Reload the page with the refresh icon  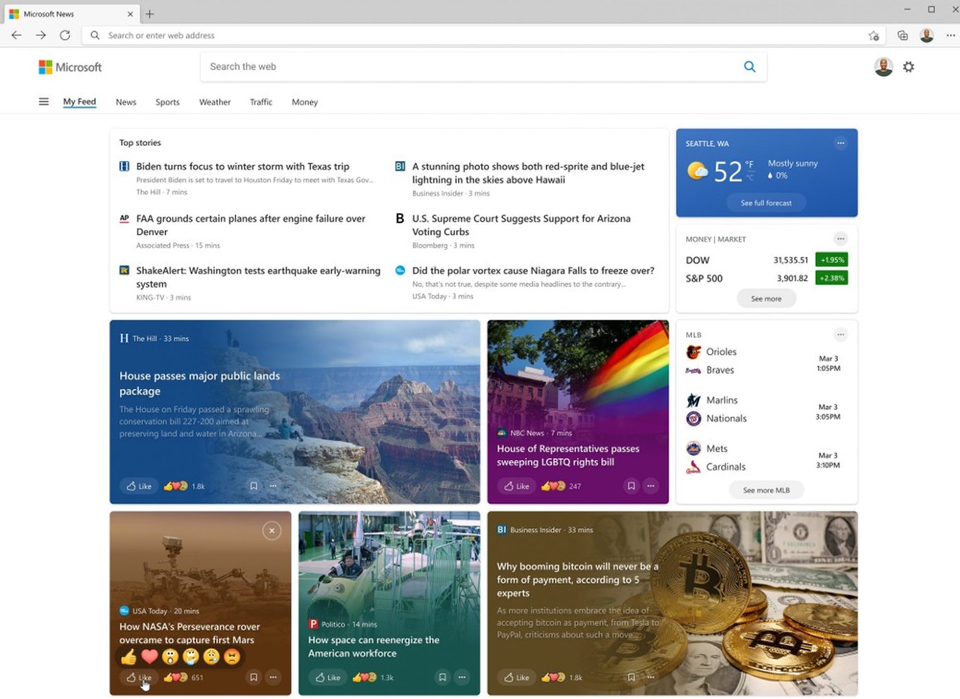coord(65,36)
